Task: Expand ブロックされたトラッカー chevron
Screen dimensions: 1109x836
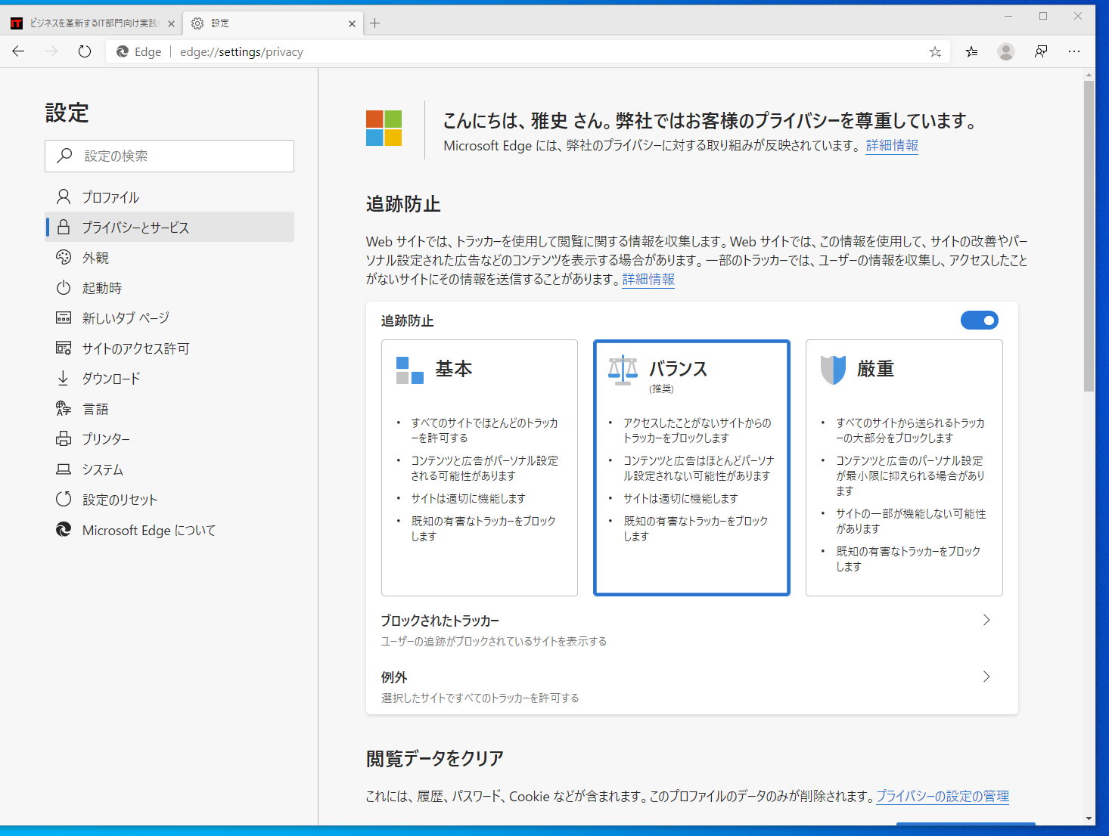Action: point(986,620)
